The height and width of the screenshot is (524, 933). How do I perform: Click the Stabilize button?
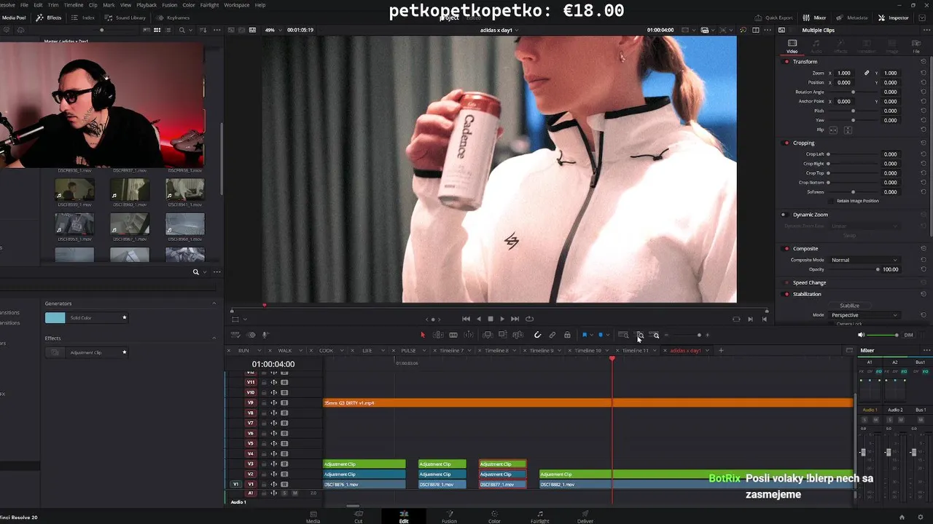849,306
